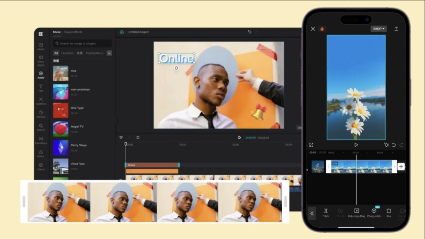This screenshot has height=239, width=425.
Task: Expand the music category dropdown arrow
Action: tap(109, 53)
